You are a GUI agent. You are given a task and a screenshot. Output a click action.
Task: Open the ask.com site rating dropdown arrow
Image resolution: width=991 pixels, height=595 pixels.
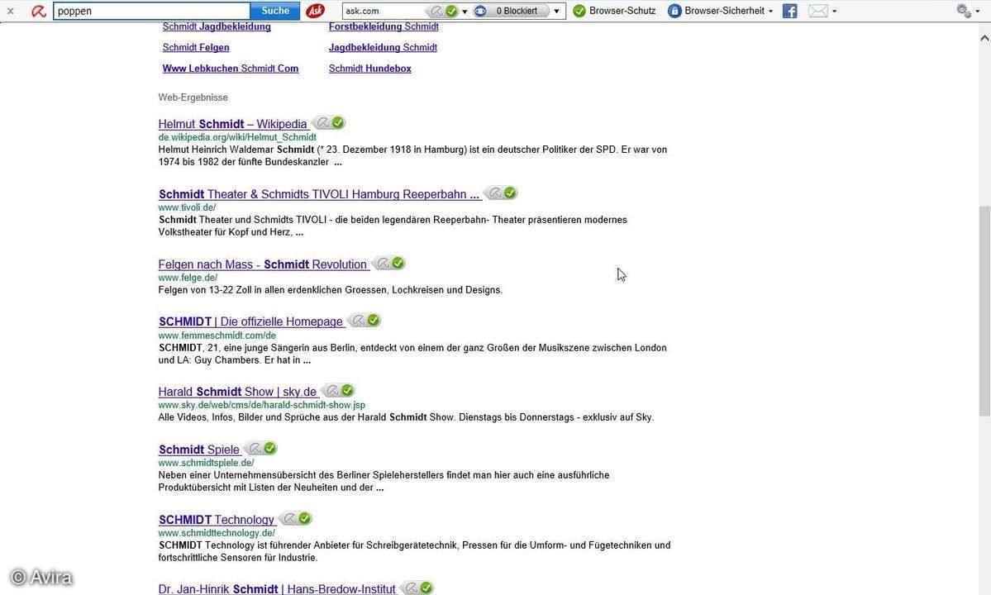465,12
